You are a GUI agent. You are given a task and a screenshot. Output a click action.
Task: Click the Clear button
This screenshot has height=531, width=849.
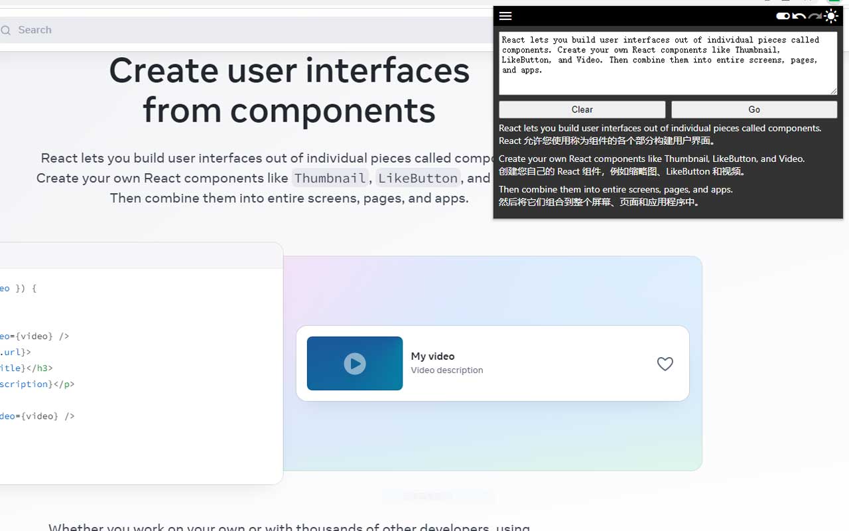click(582, 110)
